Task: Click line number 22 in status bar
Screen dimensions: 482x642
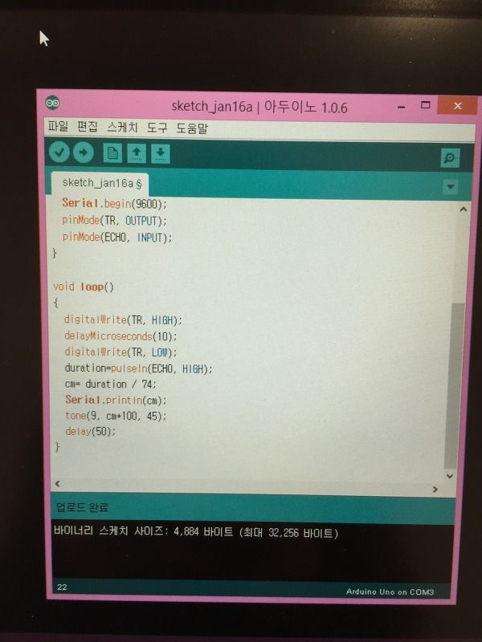Action: pos(62,587)
